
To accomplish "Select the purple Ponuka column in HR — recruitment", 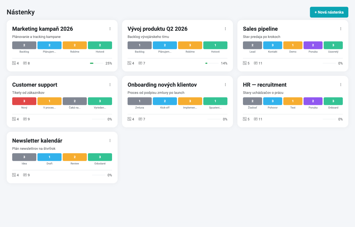I will (x=313, y=101).
